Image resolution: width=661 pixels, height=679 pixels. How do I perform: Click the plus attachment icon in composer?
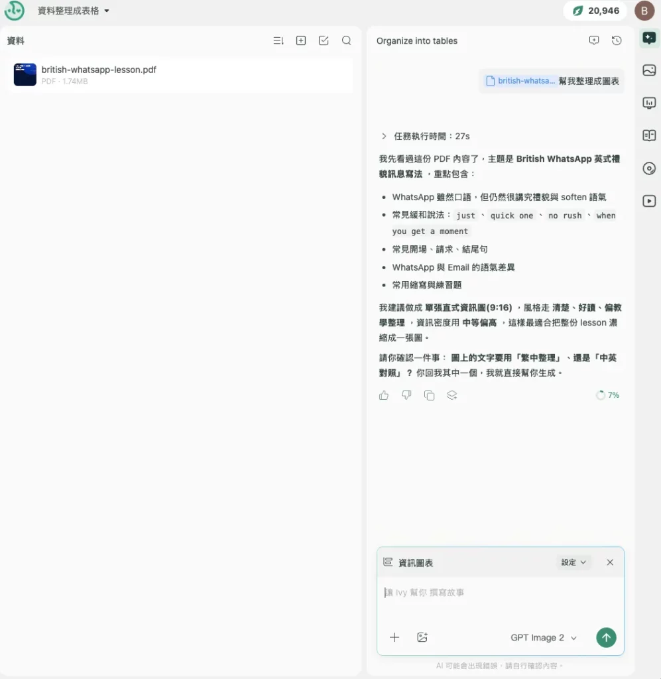tap(394, 637)
